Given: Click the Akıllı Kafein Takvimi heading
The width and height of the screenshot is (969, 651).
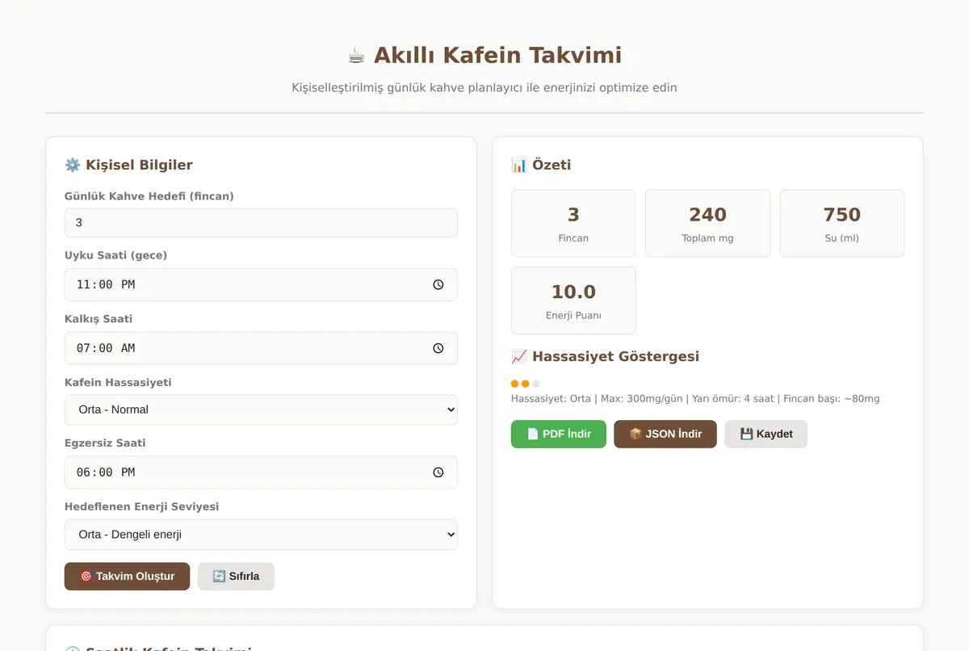Looking at the screenshot, I should pos(484,56).
